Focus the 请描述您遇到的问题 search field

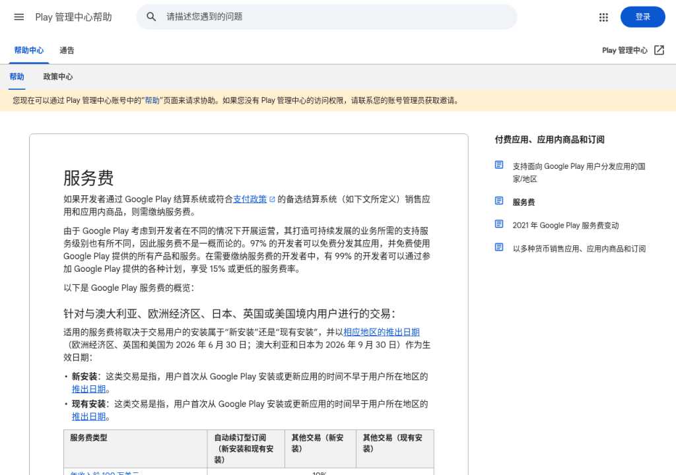click(x=327, y=16)
